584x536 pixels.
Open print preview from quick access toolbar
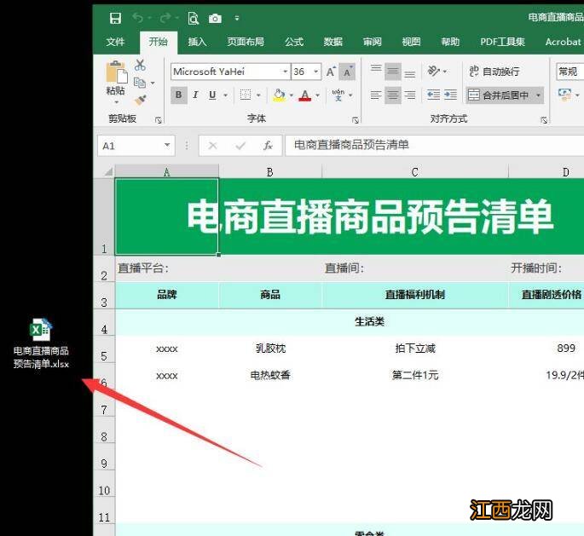click(x=194, y=18)
